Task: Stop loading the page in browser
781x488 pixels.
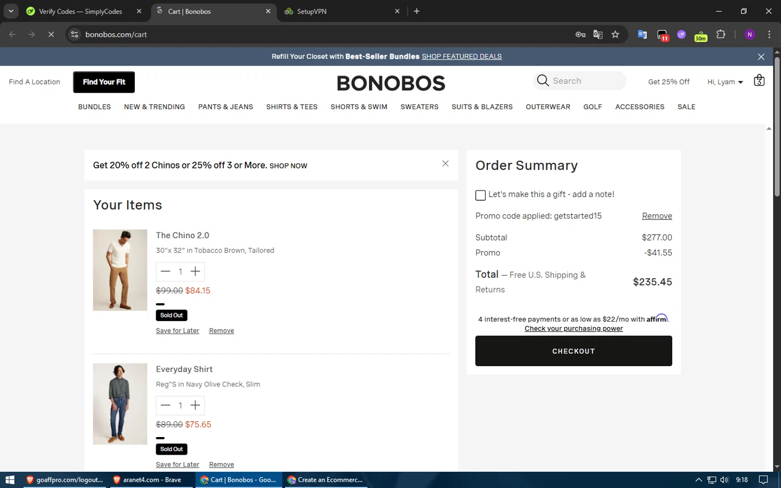Action: (51, 34)
